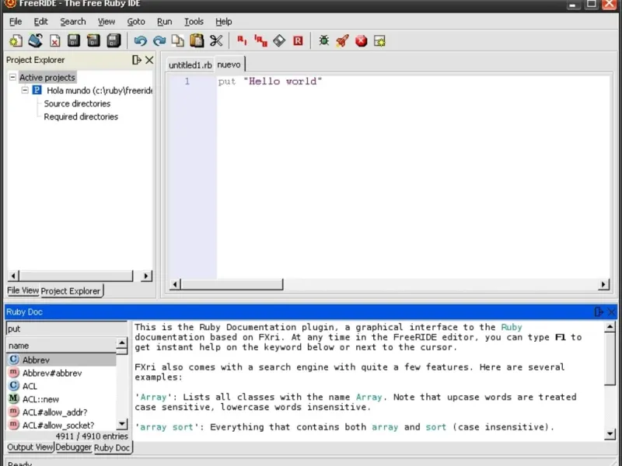
Task: Collapse the Active projects tree node
Action: [12, 77]
